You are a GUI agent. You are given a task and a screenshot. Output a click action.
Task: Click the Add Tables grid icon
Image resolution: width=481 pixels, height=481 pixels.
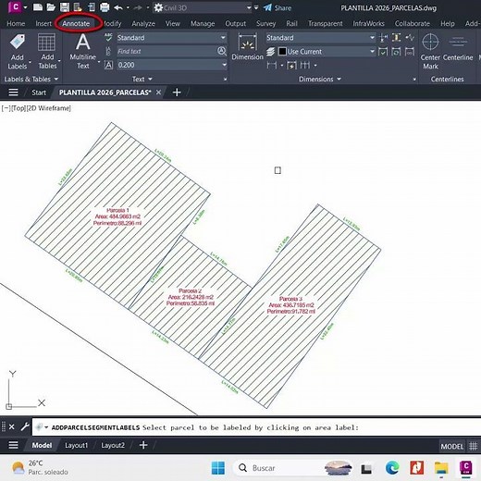tap(46, 43)
